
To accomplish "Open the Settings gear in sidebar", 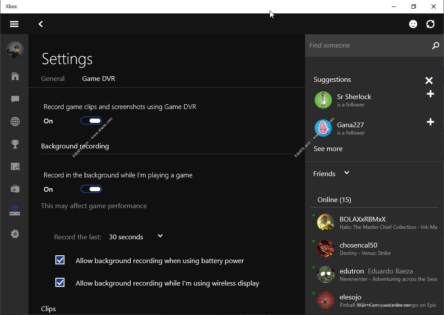I will [x=15, y=234].
